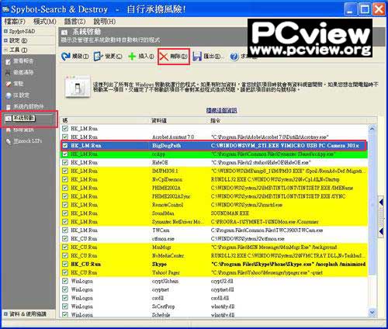Open the 說明(H) help menu
Viewport: 388px width, 329px height.
(x=105, y=22)
